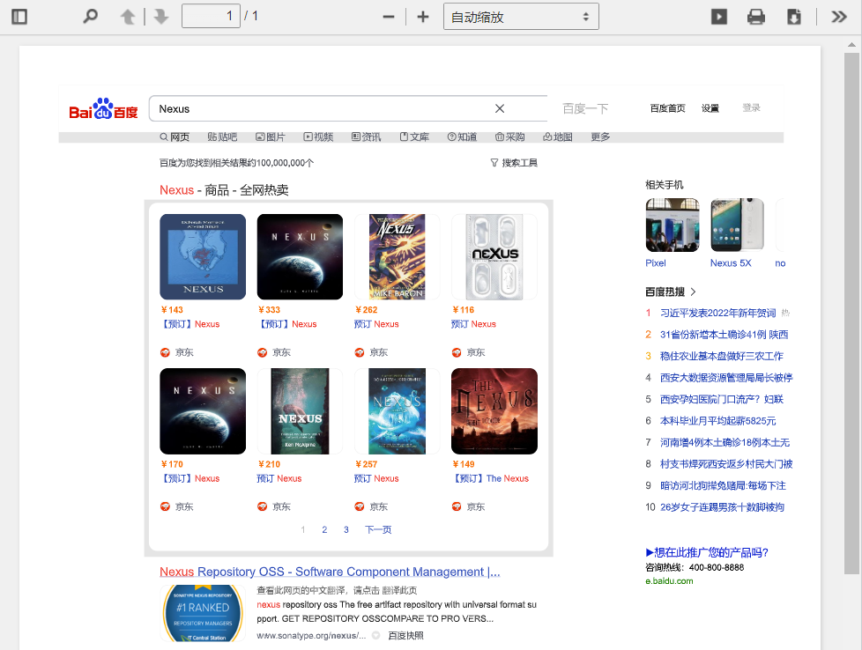
Task: Open hot search 26岁女子连踢男孩十数脚被拘
Action: pos(722,507)
